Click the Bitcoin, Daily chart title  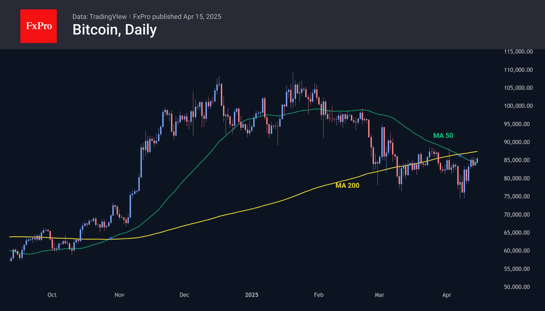point(115,30)
